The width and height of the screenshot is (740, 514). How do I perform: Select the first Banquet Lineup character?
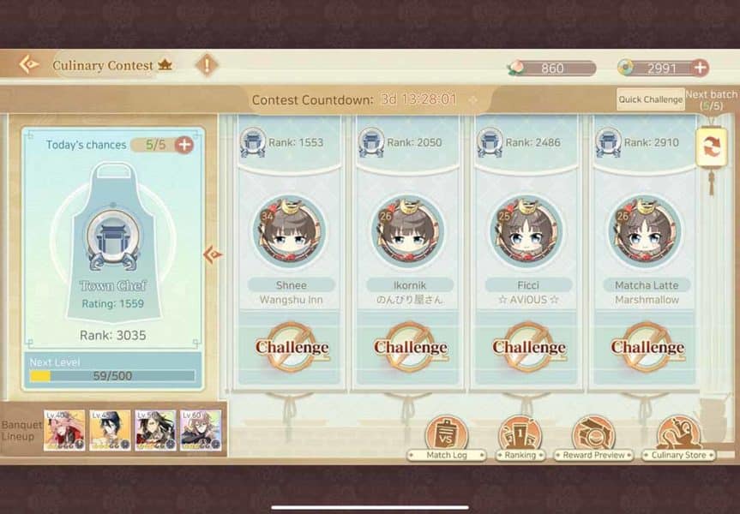tap(64, 431)
